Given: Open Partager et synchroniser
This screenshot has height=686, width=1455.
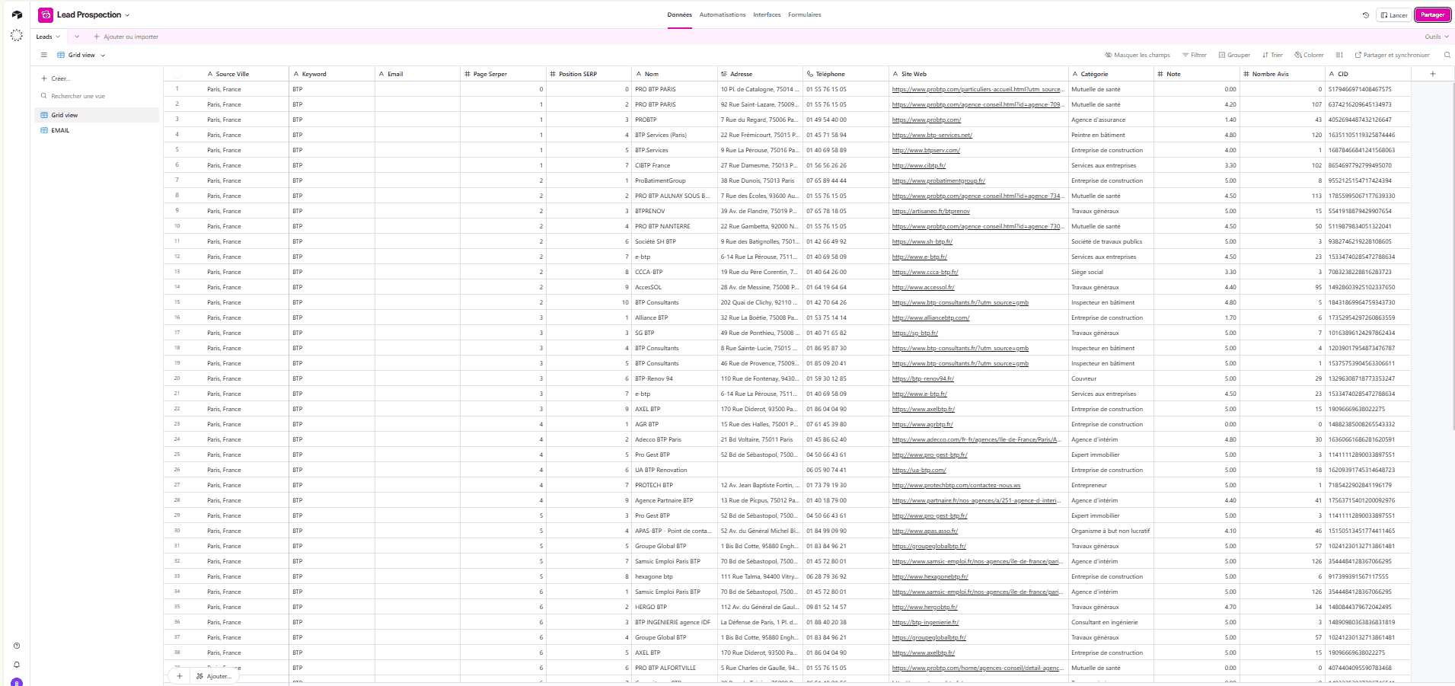Looking at the screenshot, I should pyautogui.click(x=1392, y=55).
